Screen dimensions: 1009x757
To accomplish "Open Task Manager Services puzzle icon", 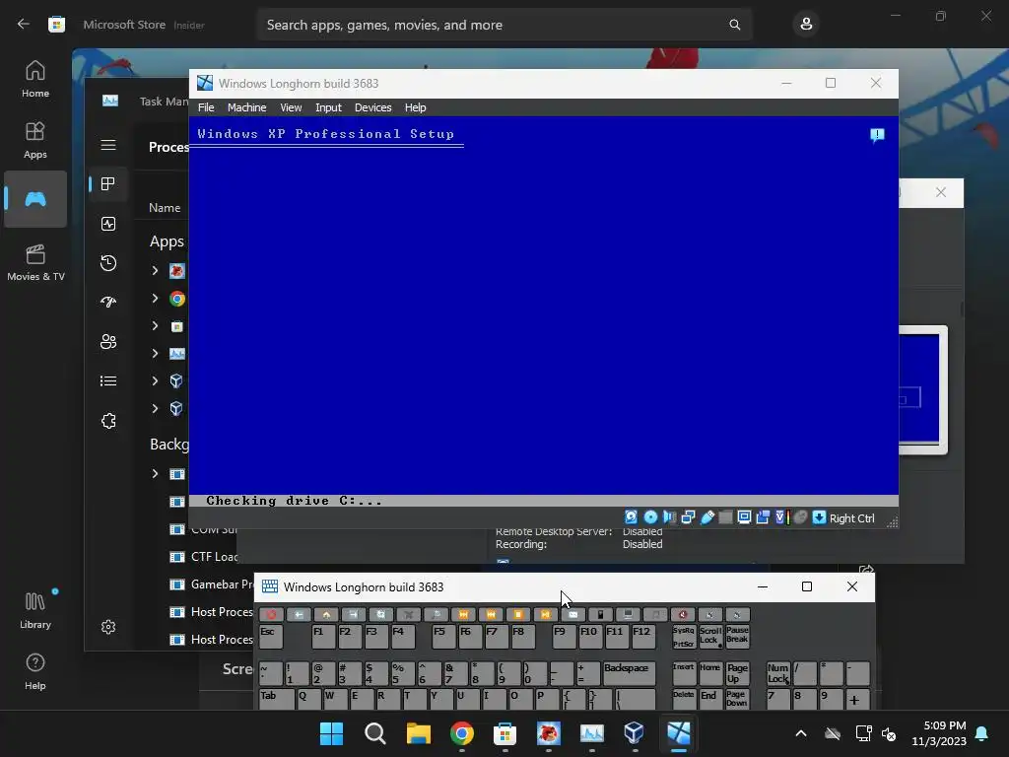I will tap(108, 421).
